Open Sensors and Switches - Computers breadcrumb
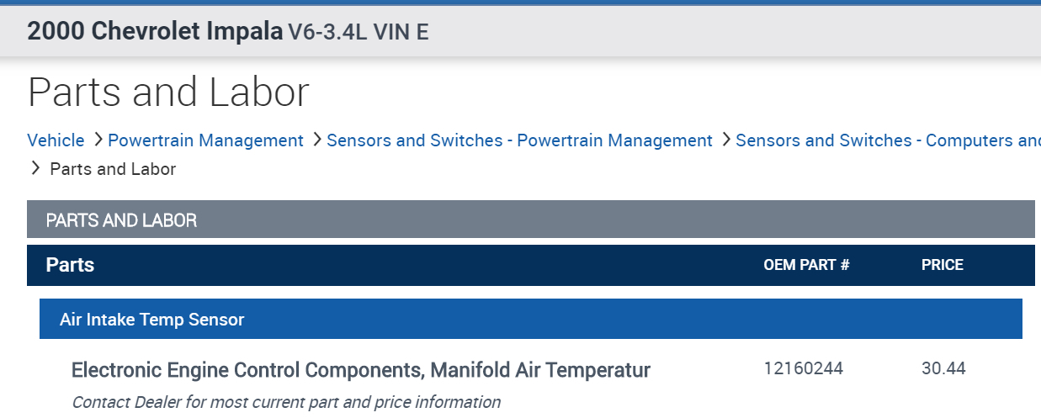Screen dimensions: 1041x418 coord(887,140)
